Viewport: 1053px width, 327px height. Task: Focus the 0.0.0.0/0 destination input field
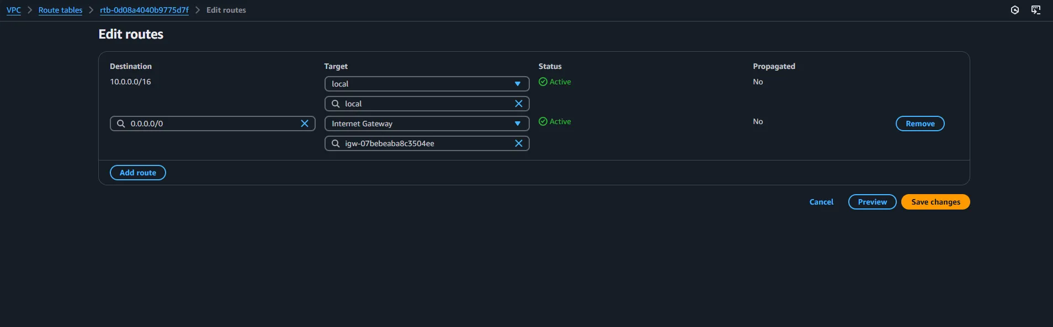point(212,124)
